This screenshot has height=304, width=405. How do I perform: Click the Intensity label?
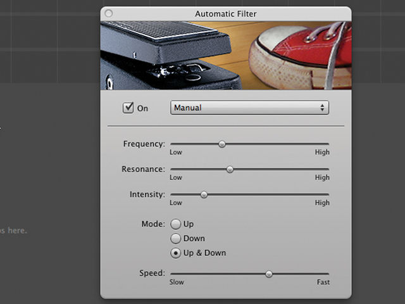tap(147, 194)
